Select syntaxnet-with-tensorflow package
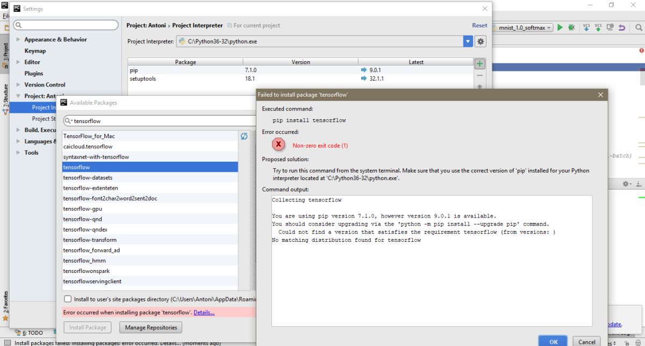Image resolution: width=645 pixels, height=346 pixels. (x=150, y=157)
